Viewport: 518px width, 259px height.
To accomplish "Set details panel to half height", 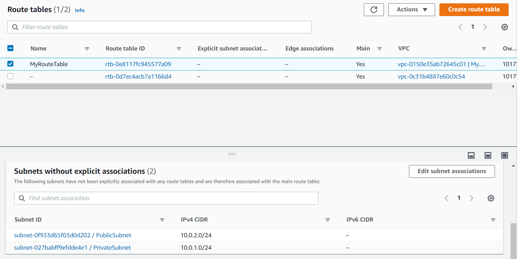I will point(488,155).
